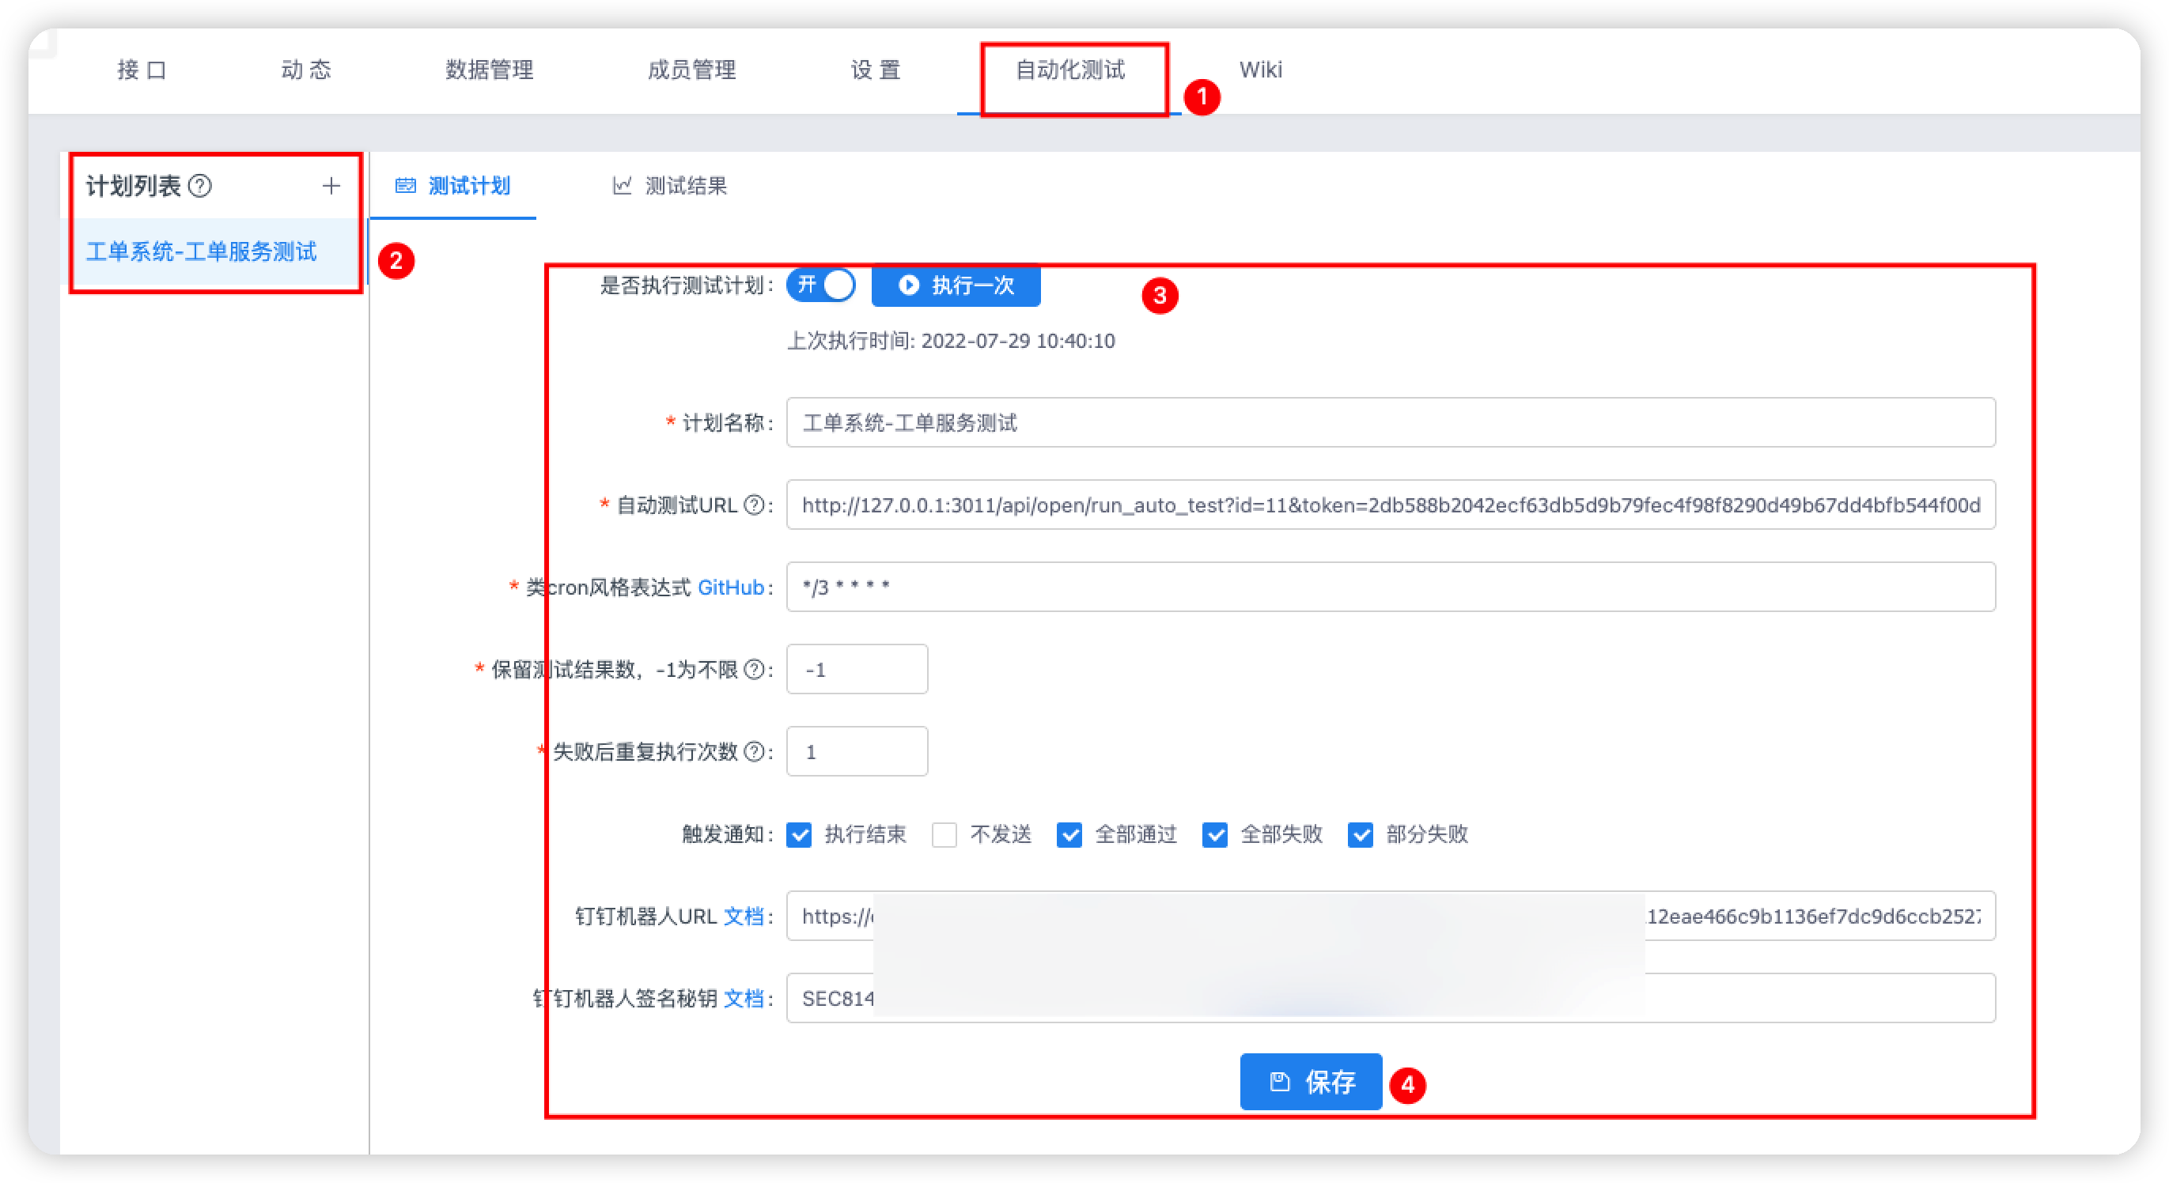
Task: Switch to the 测试结果 tab
Action: click(x=670, y=186)
